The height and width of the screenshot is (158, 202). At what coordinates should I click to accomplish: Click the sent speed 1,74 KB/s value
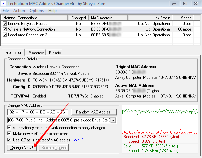tap(160, 151)
